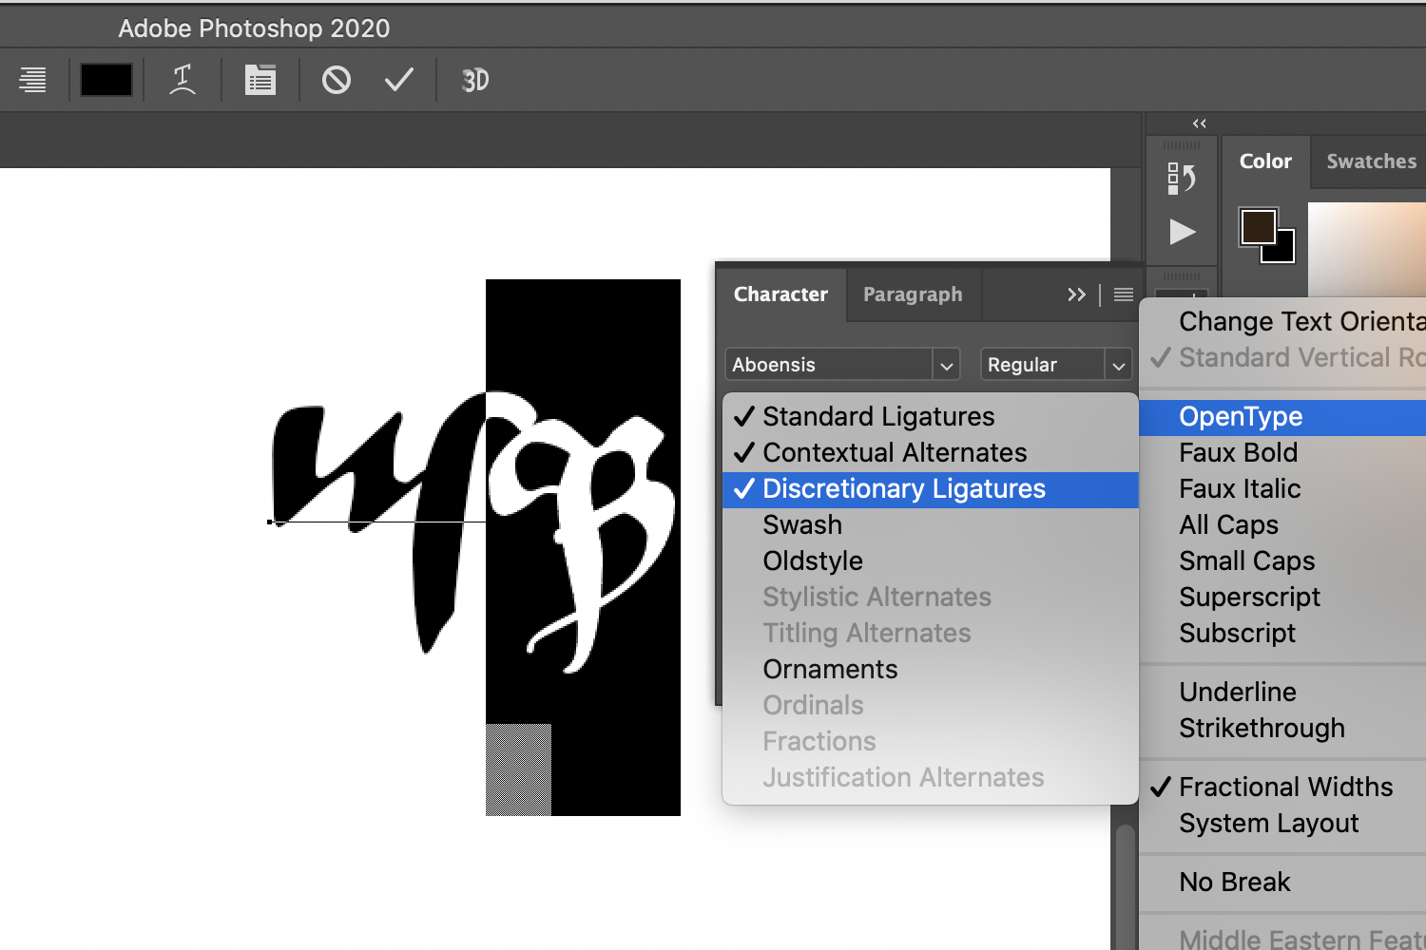Click the Actions play icon
The image size is (1426, 950).
pos(1182,232)
